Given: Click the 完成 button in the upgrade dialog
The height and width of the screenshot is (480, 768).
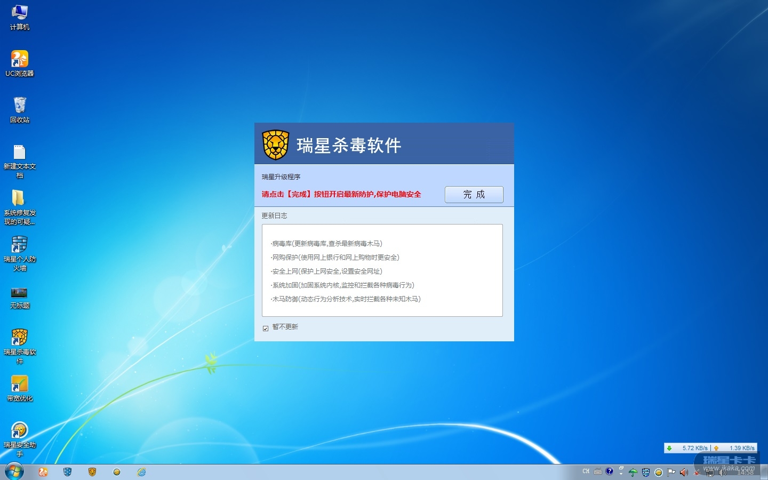Looking at the screenshot, I should click(474, 195).
